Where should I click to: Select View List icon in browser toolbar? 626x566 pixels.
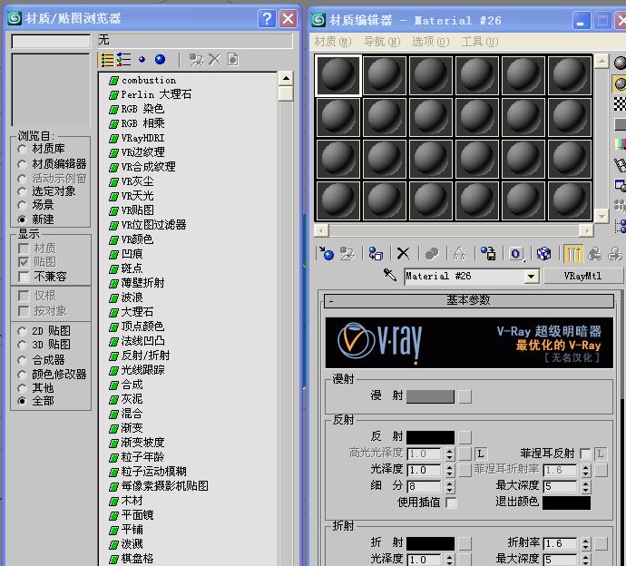(107, 60)
